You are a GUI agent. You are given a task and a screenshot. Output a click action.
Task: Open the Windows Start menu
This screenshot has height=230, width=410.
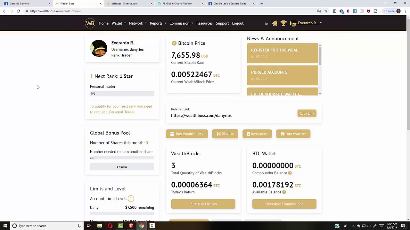pos(5,226)
